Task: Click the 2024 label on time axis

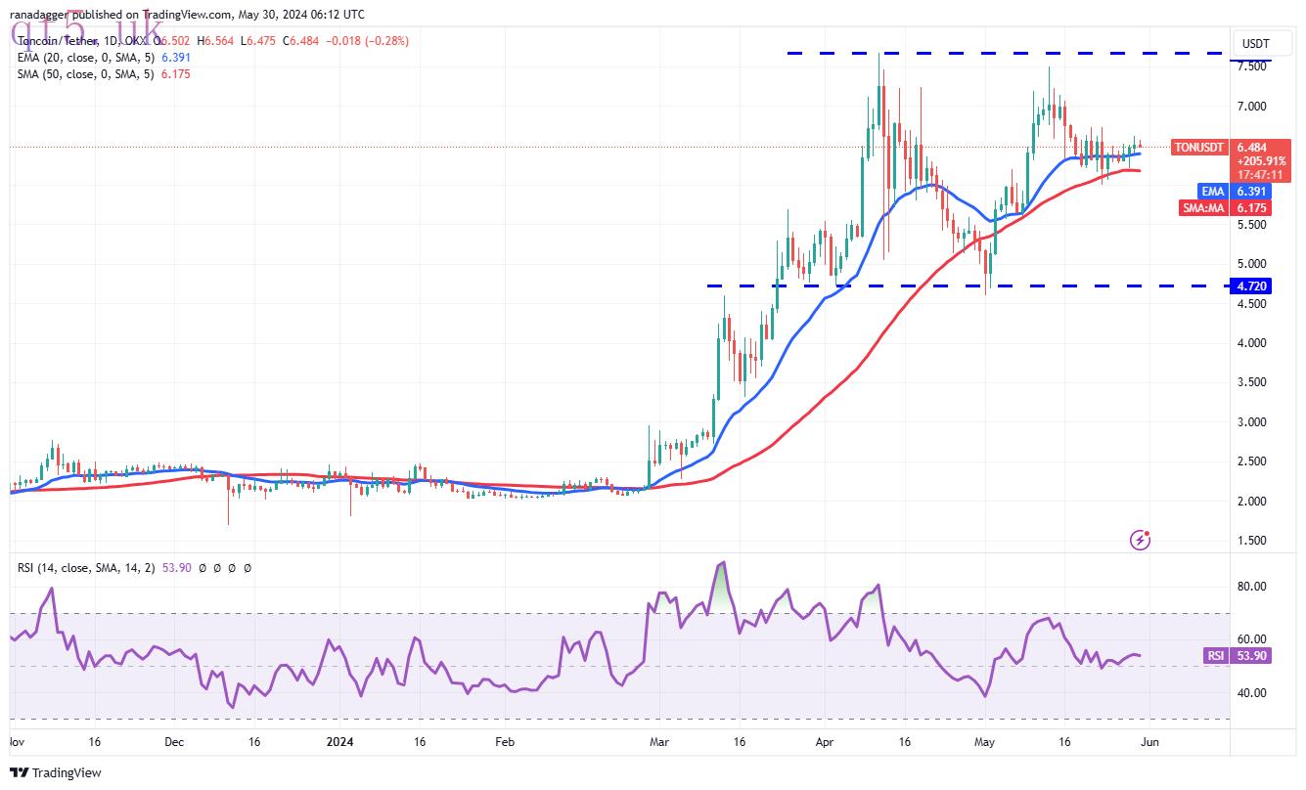Action: point(338,742)
